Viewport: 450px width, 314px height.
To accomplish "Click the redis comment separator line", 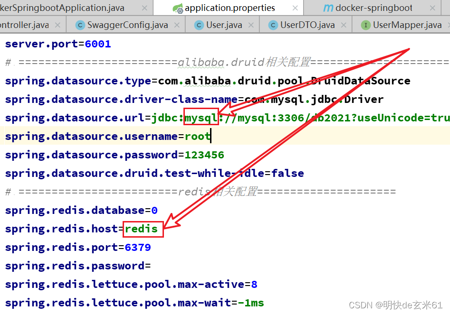I will (201, 192).
